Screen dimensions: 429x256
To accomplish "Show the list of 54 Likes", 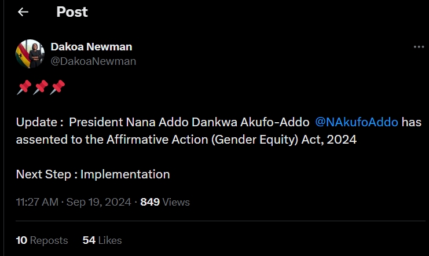I will (102, 240).
